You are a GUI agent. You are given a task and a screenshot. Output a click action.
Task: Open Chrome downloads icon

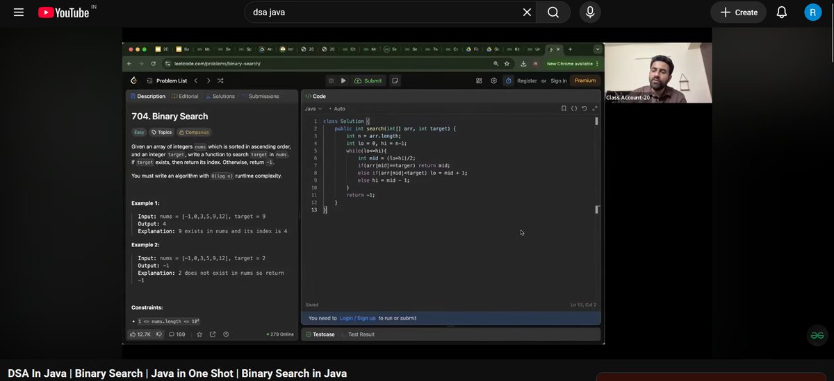[x=523, y=64]
